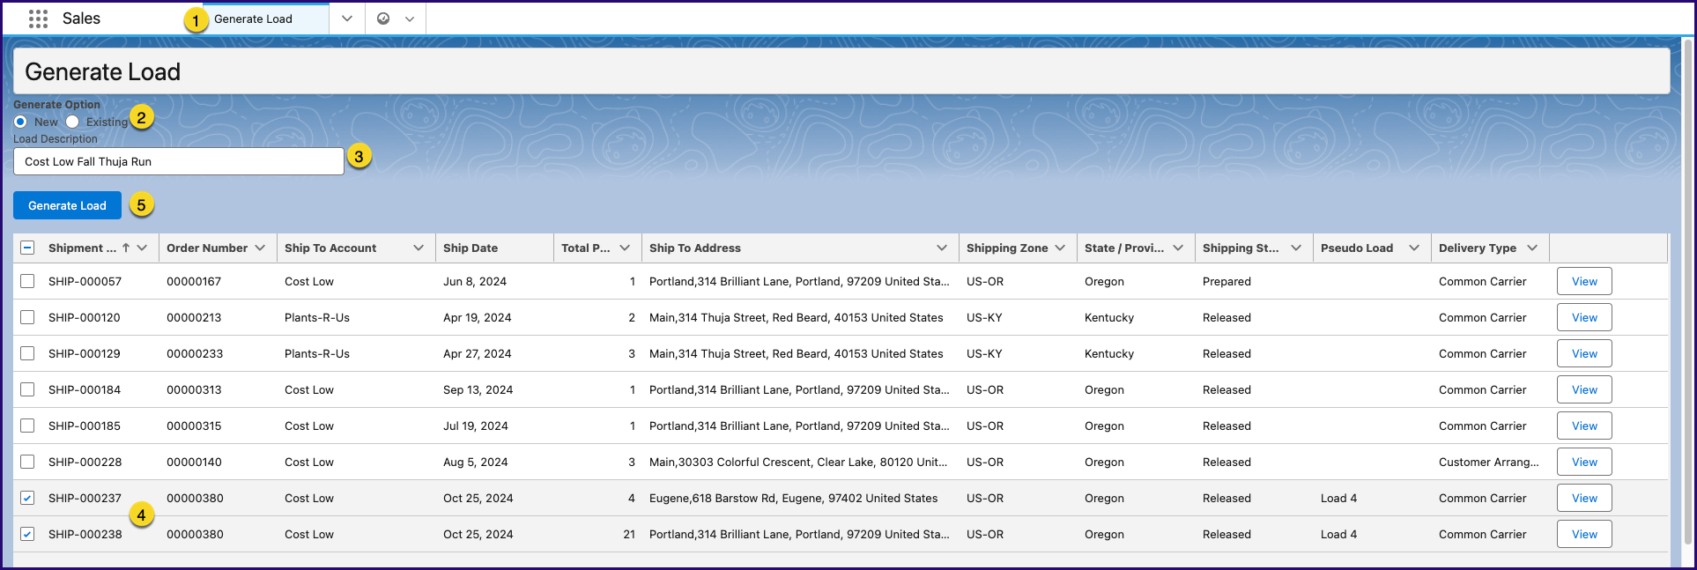Click the icon beside the tab chevron

pos(383,19)
